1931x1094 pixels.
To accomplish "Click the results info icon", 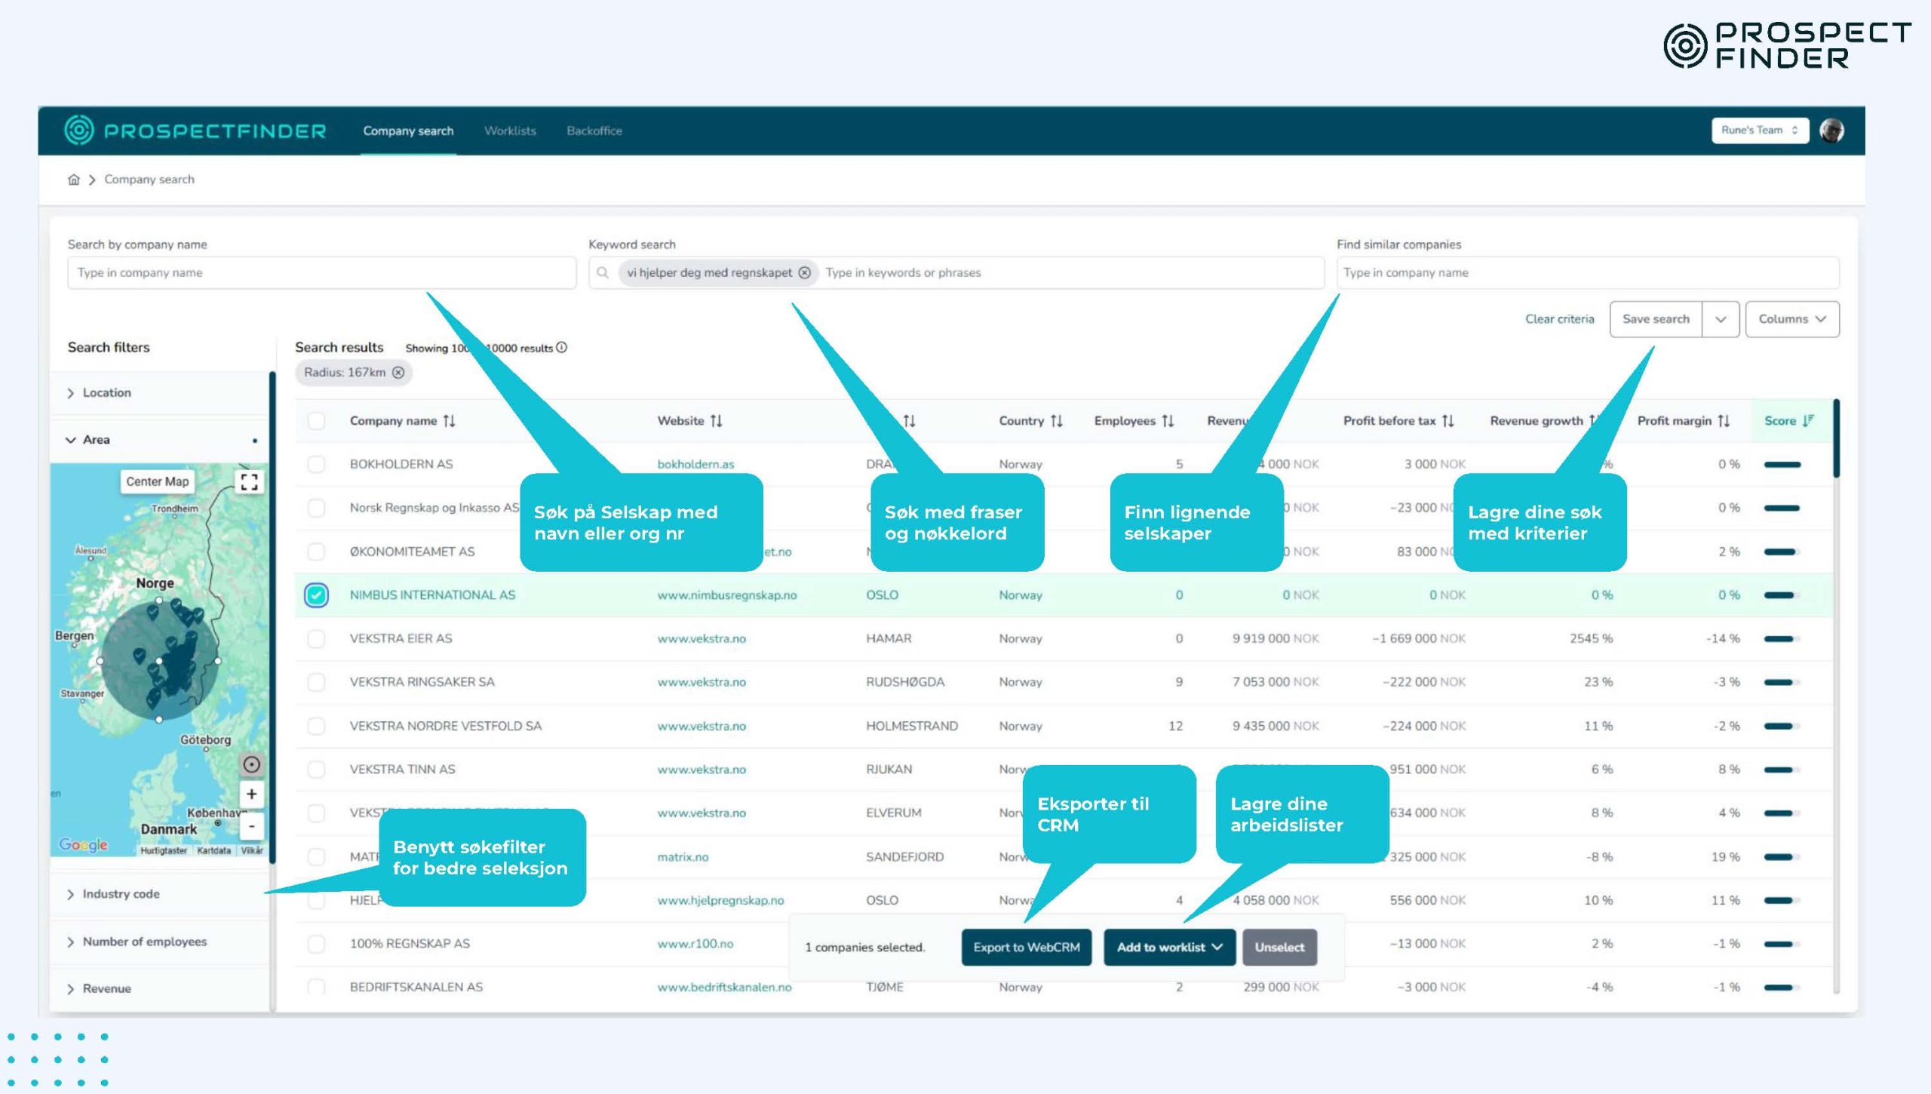I will 562,348.
